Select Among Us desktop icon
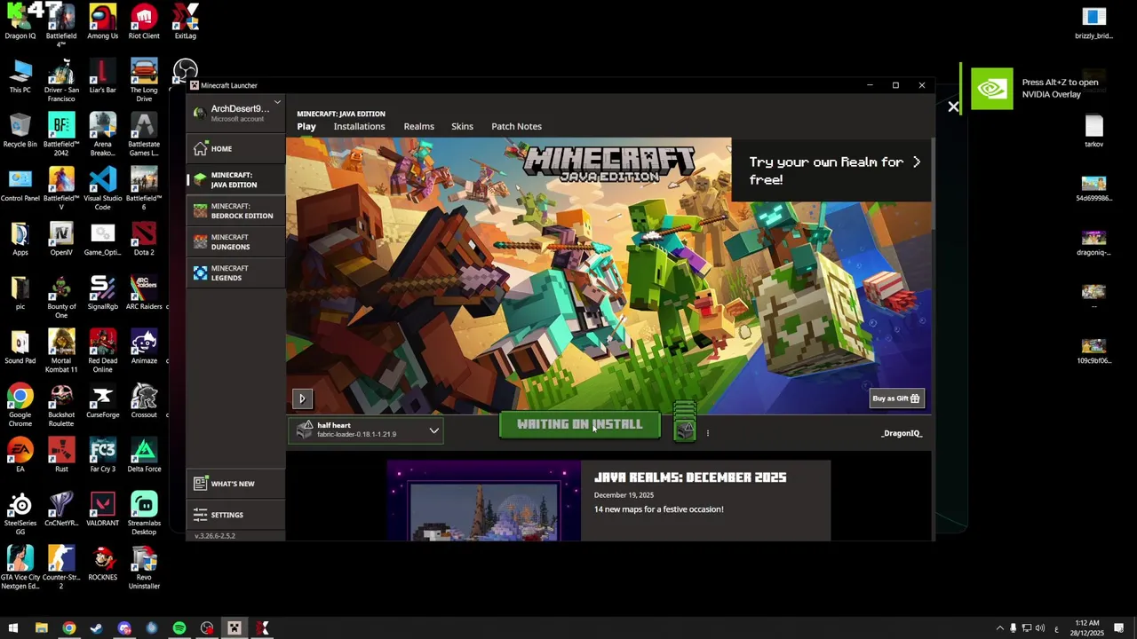This screenshot has height=639, width=1137. [102, 21]
